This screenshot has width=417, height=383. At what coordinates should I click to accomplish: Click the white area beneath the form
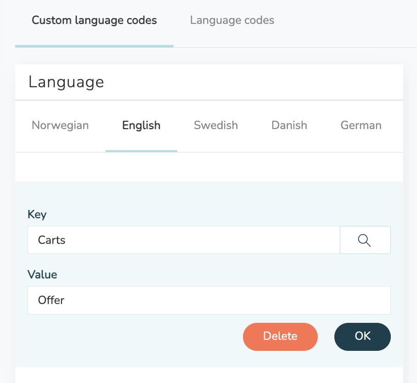click(209, 375)
